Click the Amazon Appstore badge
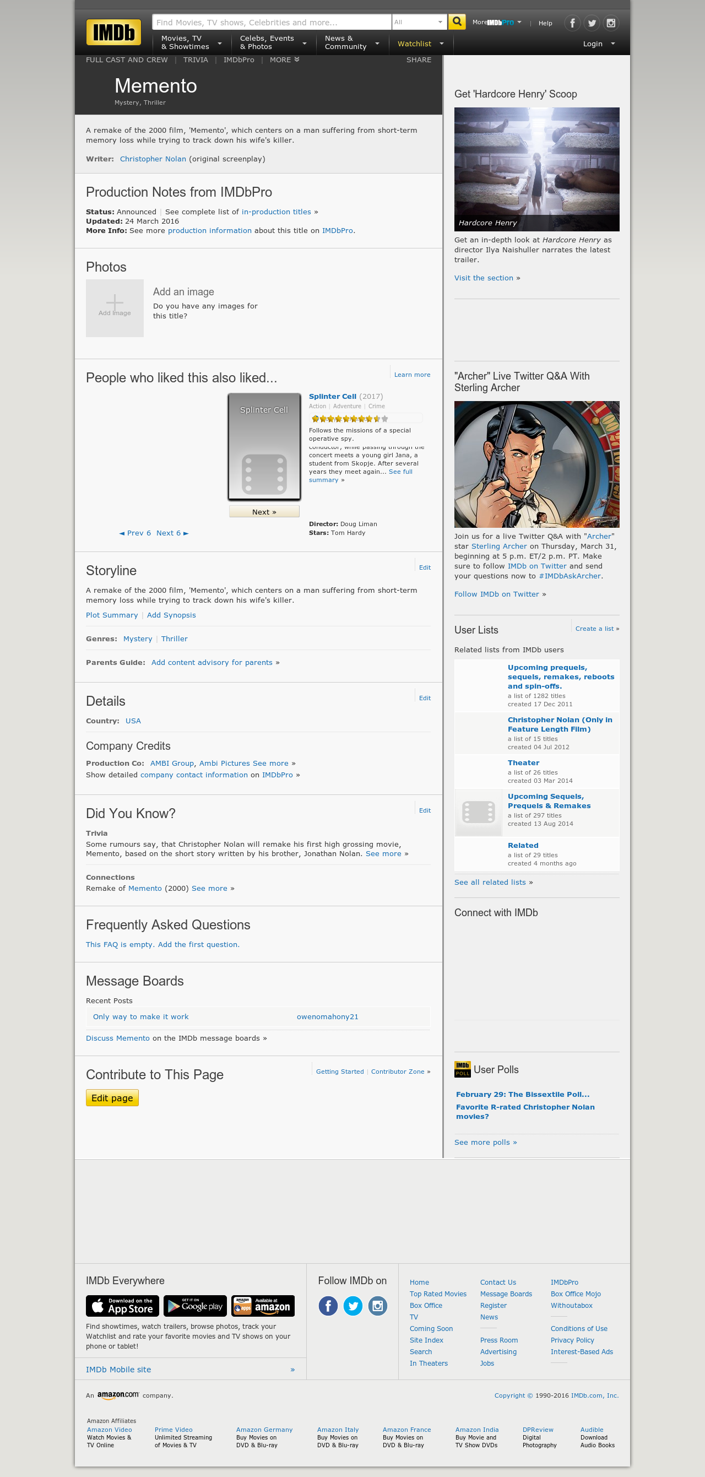705x1477 pixels. point(263,1306)
